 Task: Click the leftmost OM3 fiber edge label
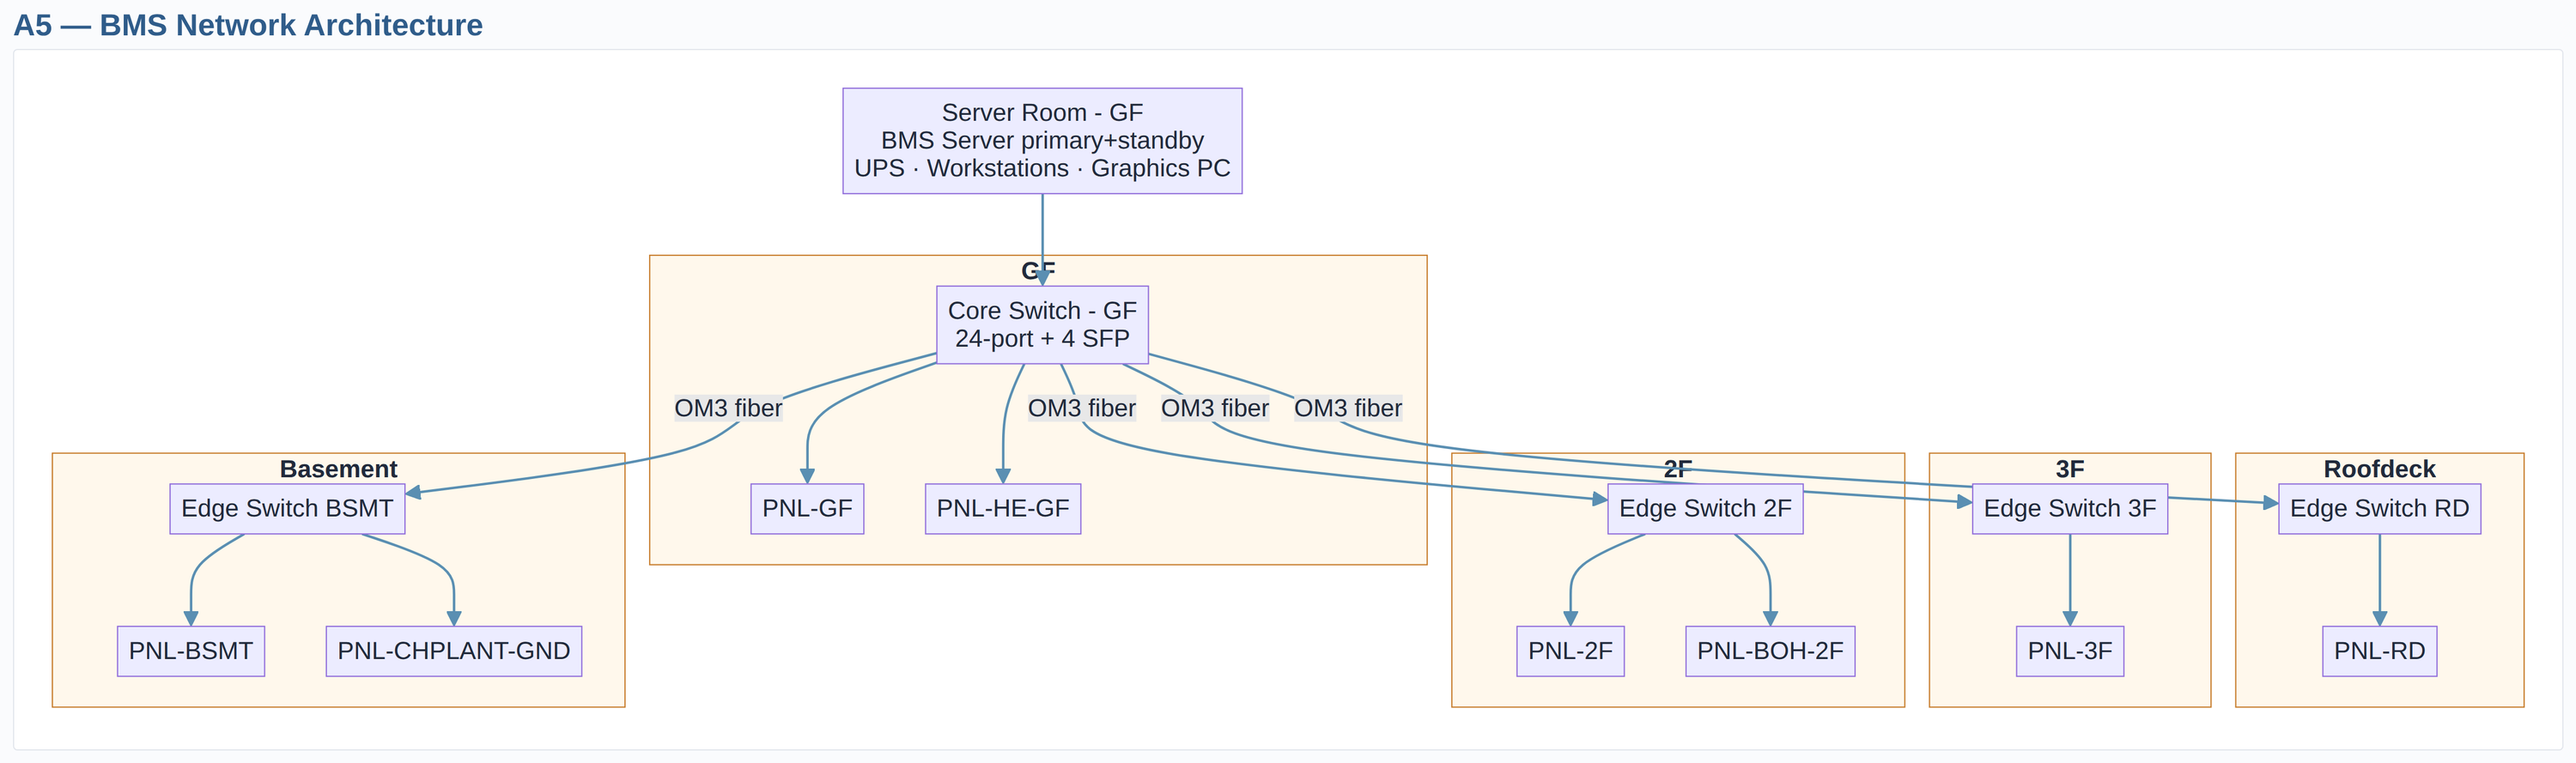coord(728,408)
